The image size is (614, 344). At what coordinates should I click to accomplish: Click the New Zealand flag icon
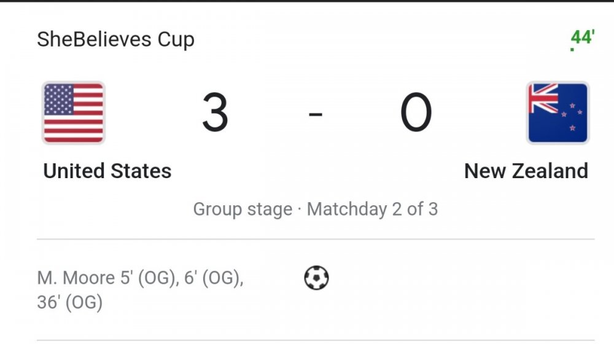(x=558, y=113)
